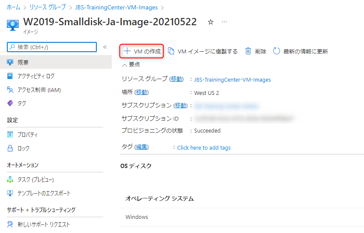The image size is (364, 233).
Task: Collapse the sidebar with double chevron icon
Action: (105, 47)
